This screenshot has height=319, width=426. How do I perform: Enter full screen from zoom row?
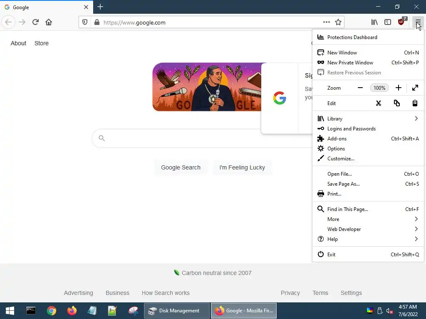pos(415,88)
